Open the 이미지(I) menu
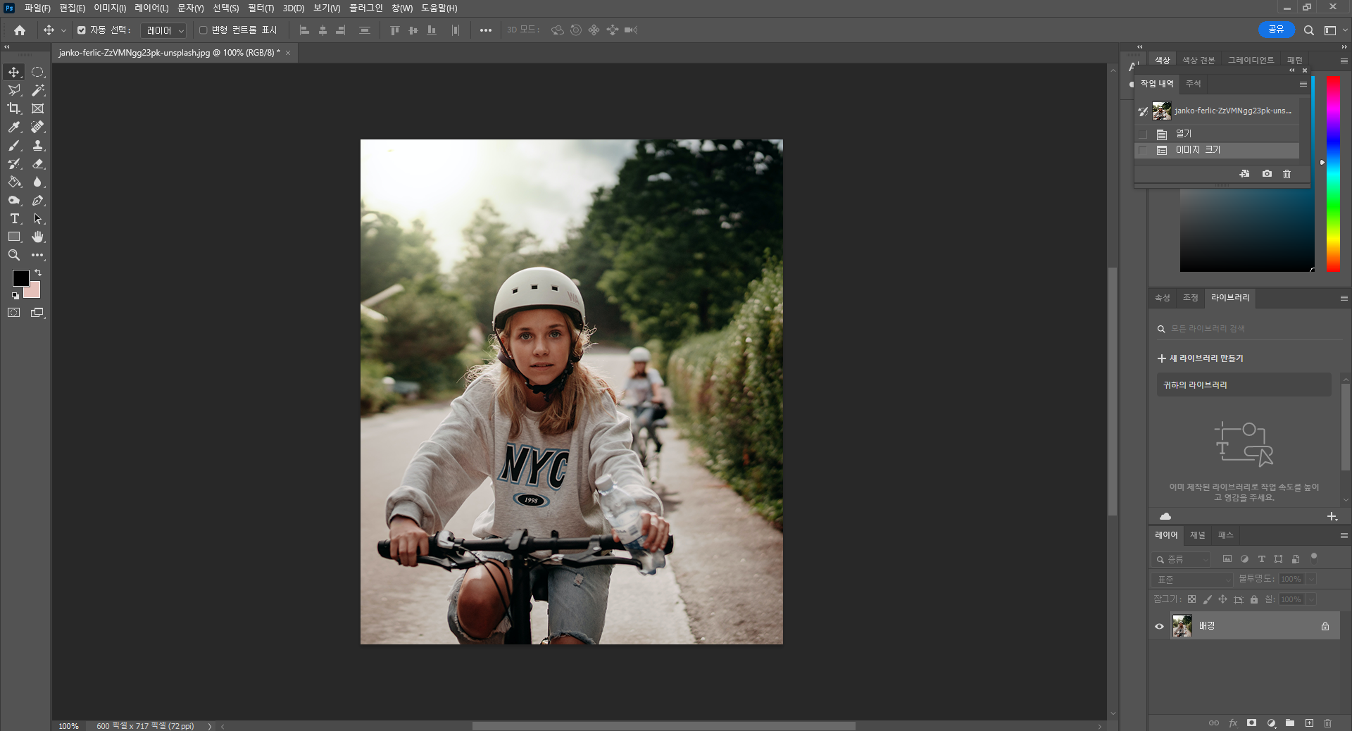Viewport: 1352px width, 731px height. 110,8
